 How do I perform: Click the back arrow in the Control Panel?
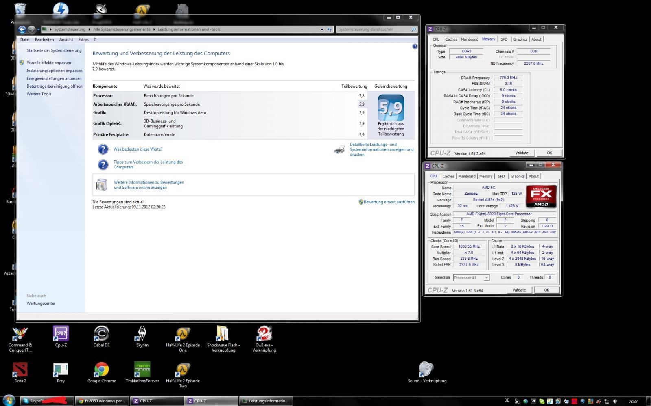[x=22, y=29]
